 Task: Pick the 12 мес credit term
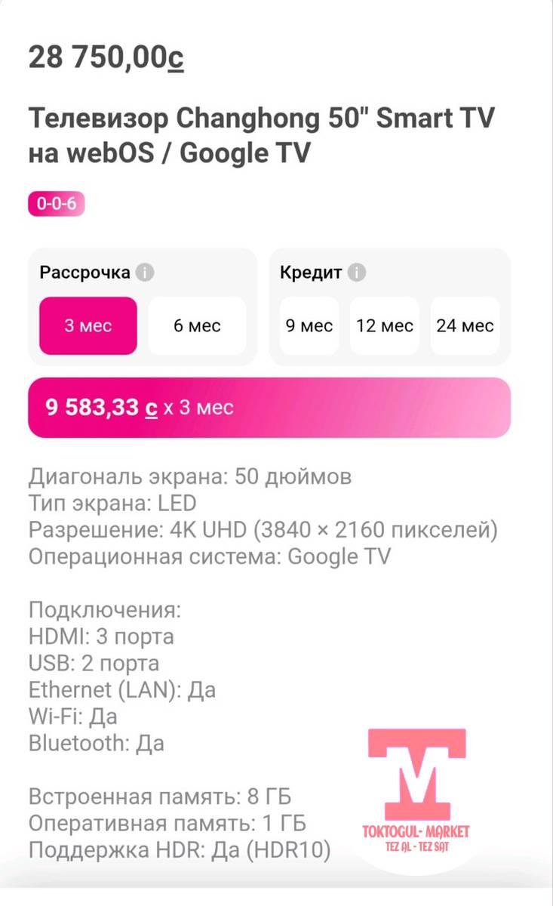click(385, 325)
